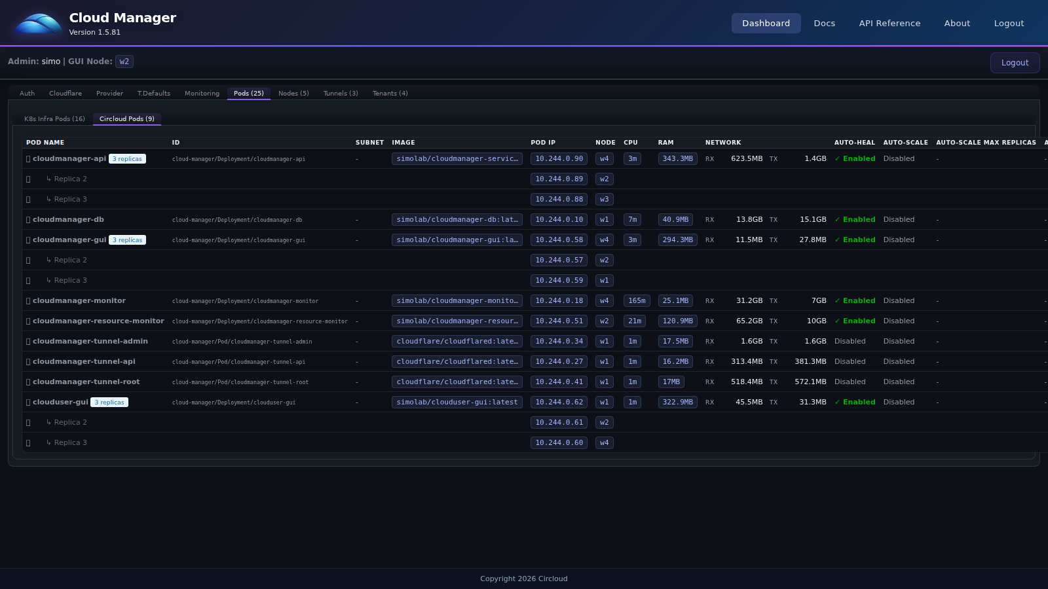Click the pod IP badge 10.244.0.90
This screenshot has height=589, width=1048.
pos(559,158)
